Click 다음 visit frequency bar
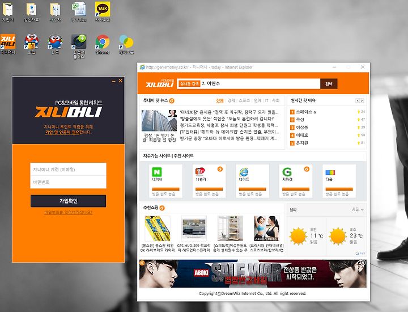Viewport: 408px width, 312px height. (x=339, y=189)
